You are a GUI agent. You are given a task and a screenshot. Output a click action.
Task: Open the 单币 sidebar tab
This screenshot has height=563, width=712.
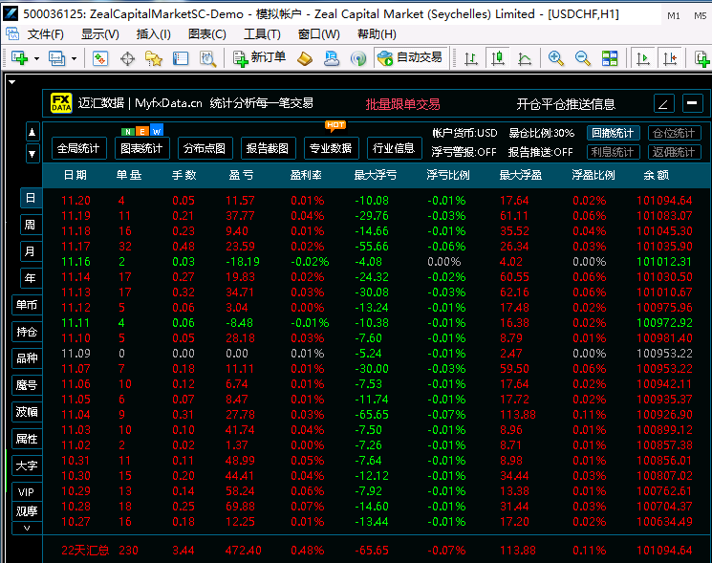click(x=27, y=305)
